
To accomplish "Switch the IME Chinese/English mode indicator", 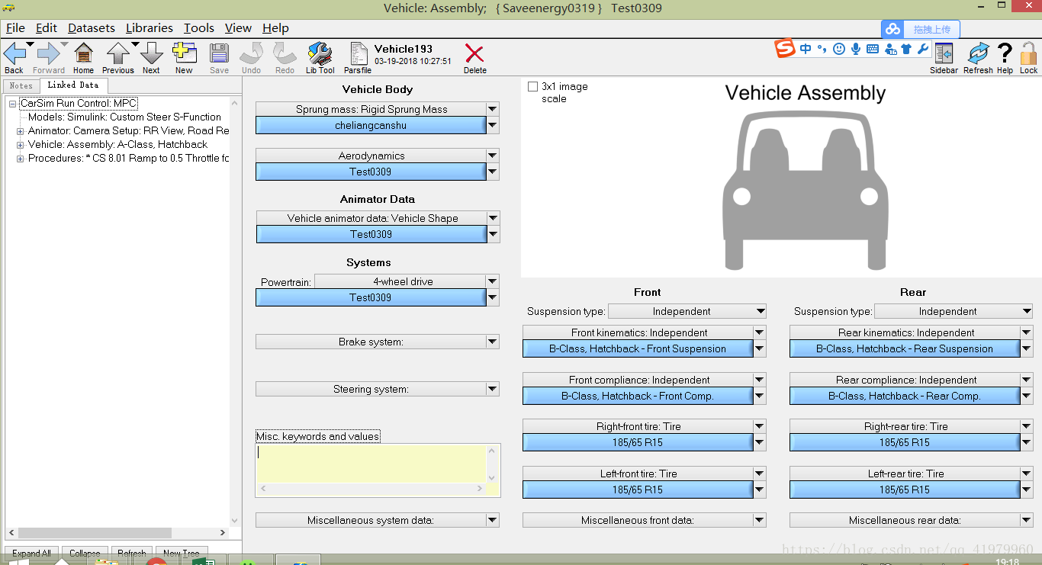I will point(806,49).
